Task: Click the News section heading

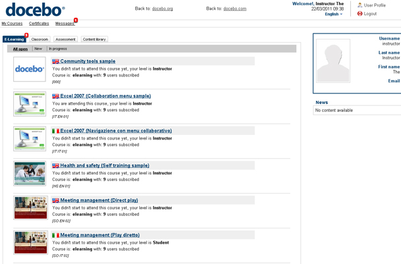Action: pos(322,103)
